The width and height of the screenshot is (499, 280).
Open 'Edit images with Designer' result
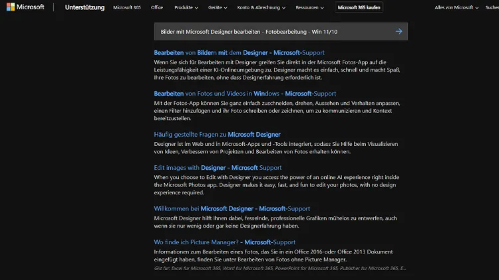click(x=218, y=168)
